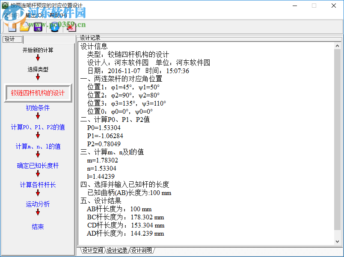Click the AD杆长度为 144.239 mm result
Screen dimensions: 344x257
(125, 233)
